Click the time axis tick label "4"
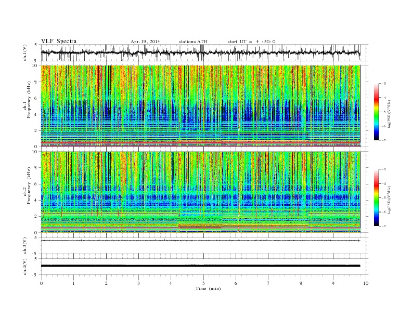Image resolution: width=412 pixels, height=318 pixels. 171,283
